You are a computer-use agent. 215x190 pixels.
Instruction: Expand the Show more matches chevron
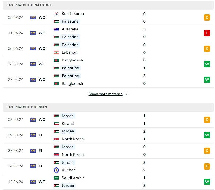pos(126,94)
